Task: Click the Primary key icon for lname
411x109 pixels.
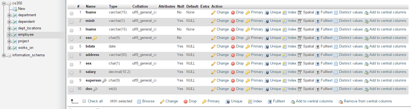Action: pos(248,30)
